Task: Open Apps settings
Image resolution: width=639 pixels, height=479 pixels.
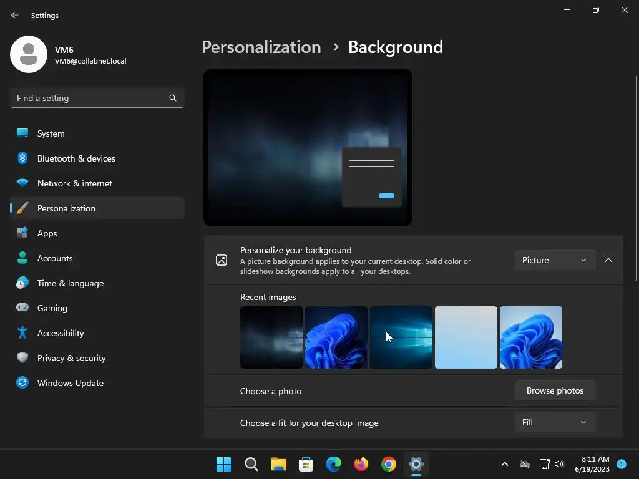Action: (97, 233)
